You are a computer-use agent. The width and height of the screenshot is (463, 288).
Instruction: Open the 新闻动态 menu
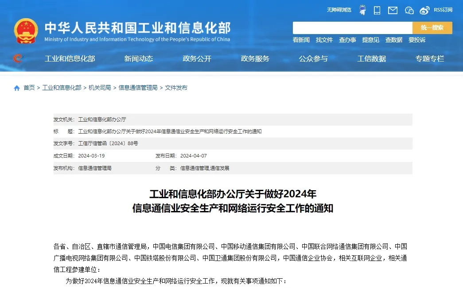139,58
